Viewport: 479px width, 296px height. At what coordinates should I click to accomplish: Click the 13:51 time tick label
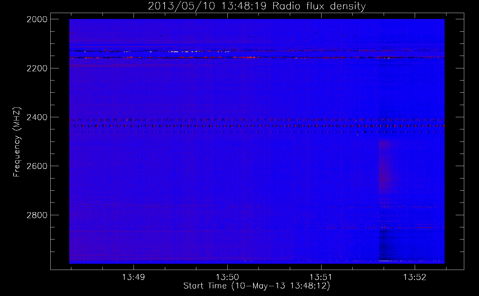(x=321, y=277)
